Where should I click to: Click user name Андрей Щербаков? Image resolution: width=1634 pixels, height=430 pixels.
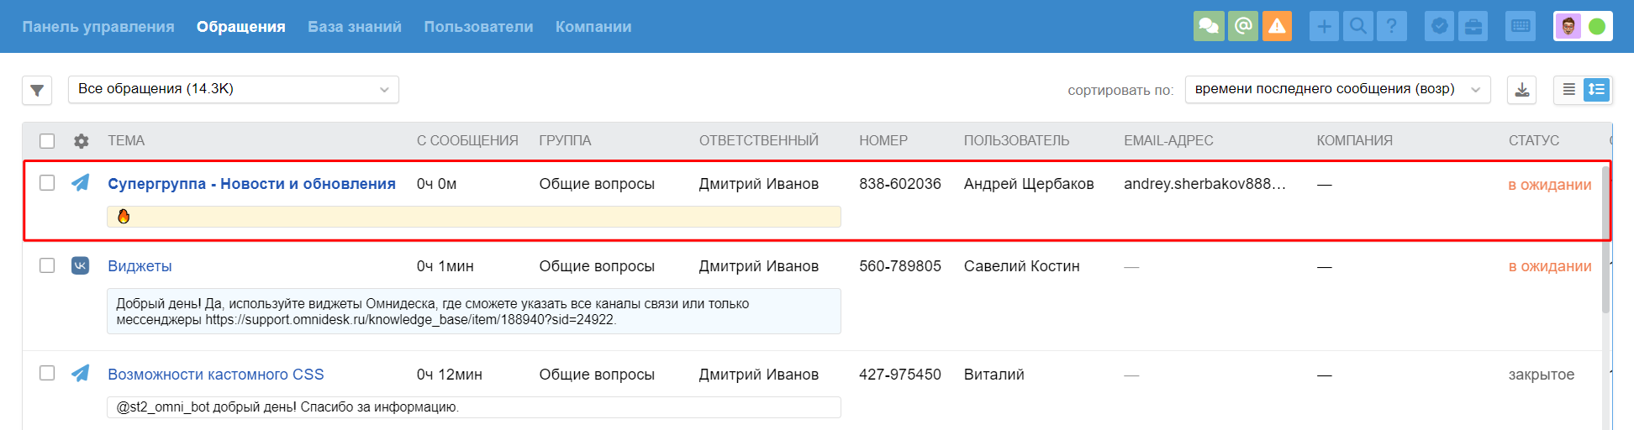pyautogui.click(x=1029, y=184)
